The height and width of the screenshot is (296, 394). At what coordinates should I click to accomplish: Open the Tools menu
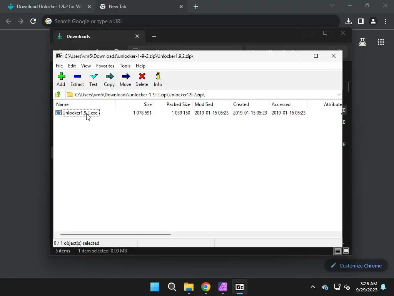click(125, 66)
